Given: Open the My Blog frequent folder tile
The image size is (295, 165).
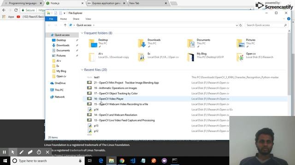Looking at the screenshot, I should pyautogui.click(x=206, y=57).
